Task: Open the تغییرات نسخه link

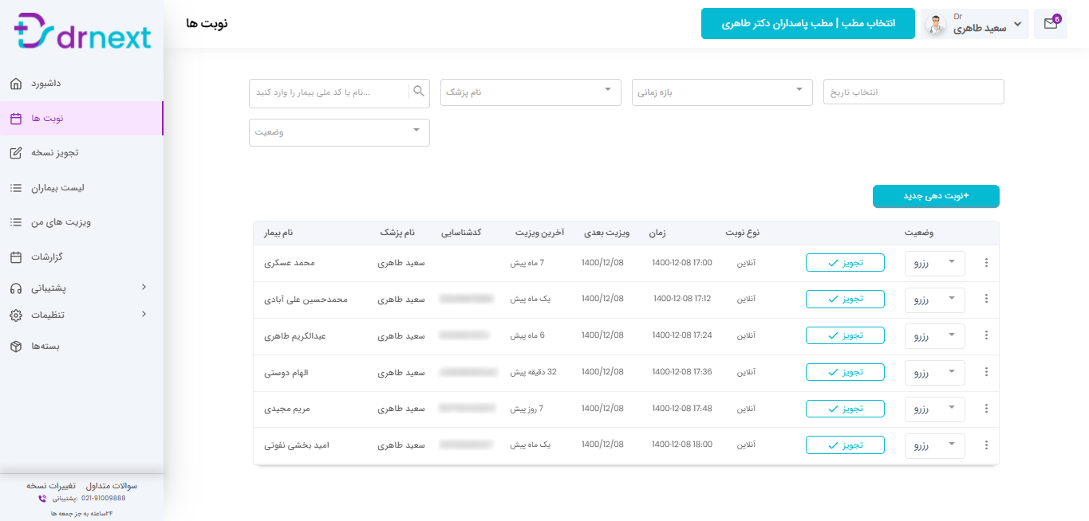Action: point(51,485)
